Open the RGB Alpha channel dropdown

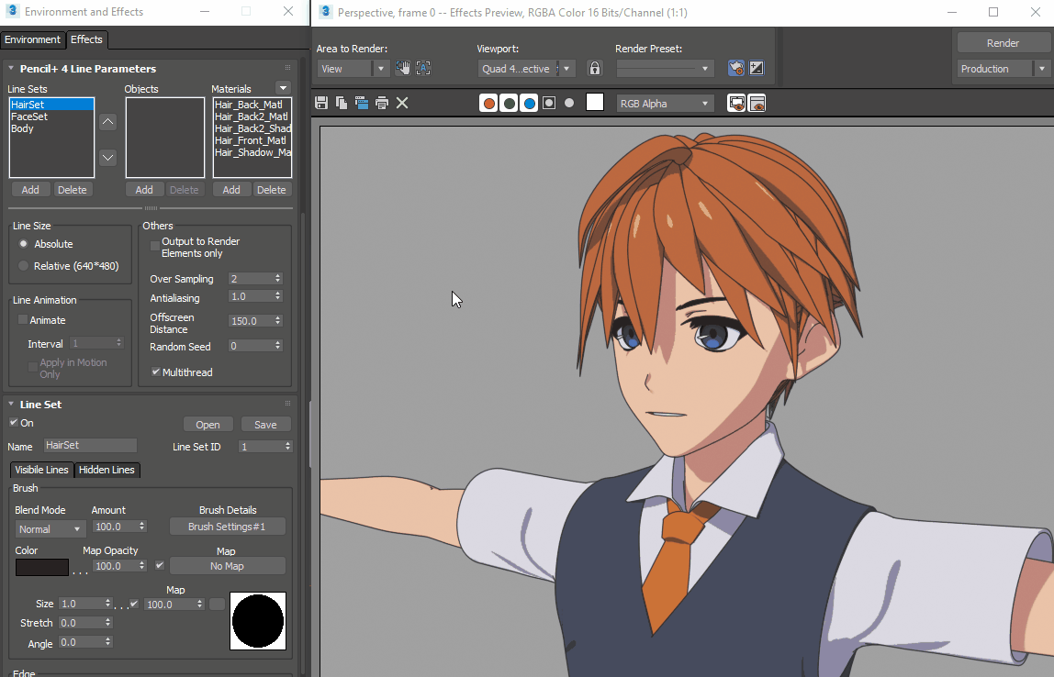click(665, 104)
